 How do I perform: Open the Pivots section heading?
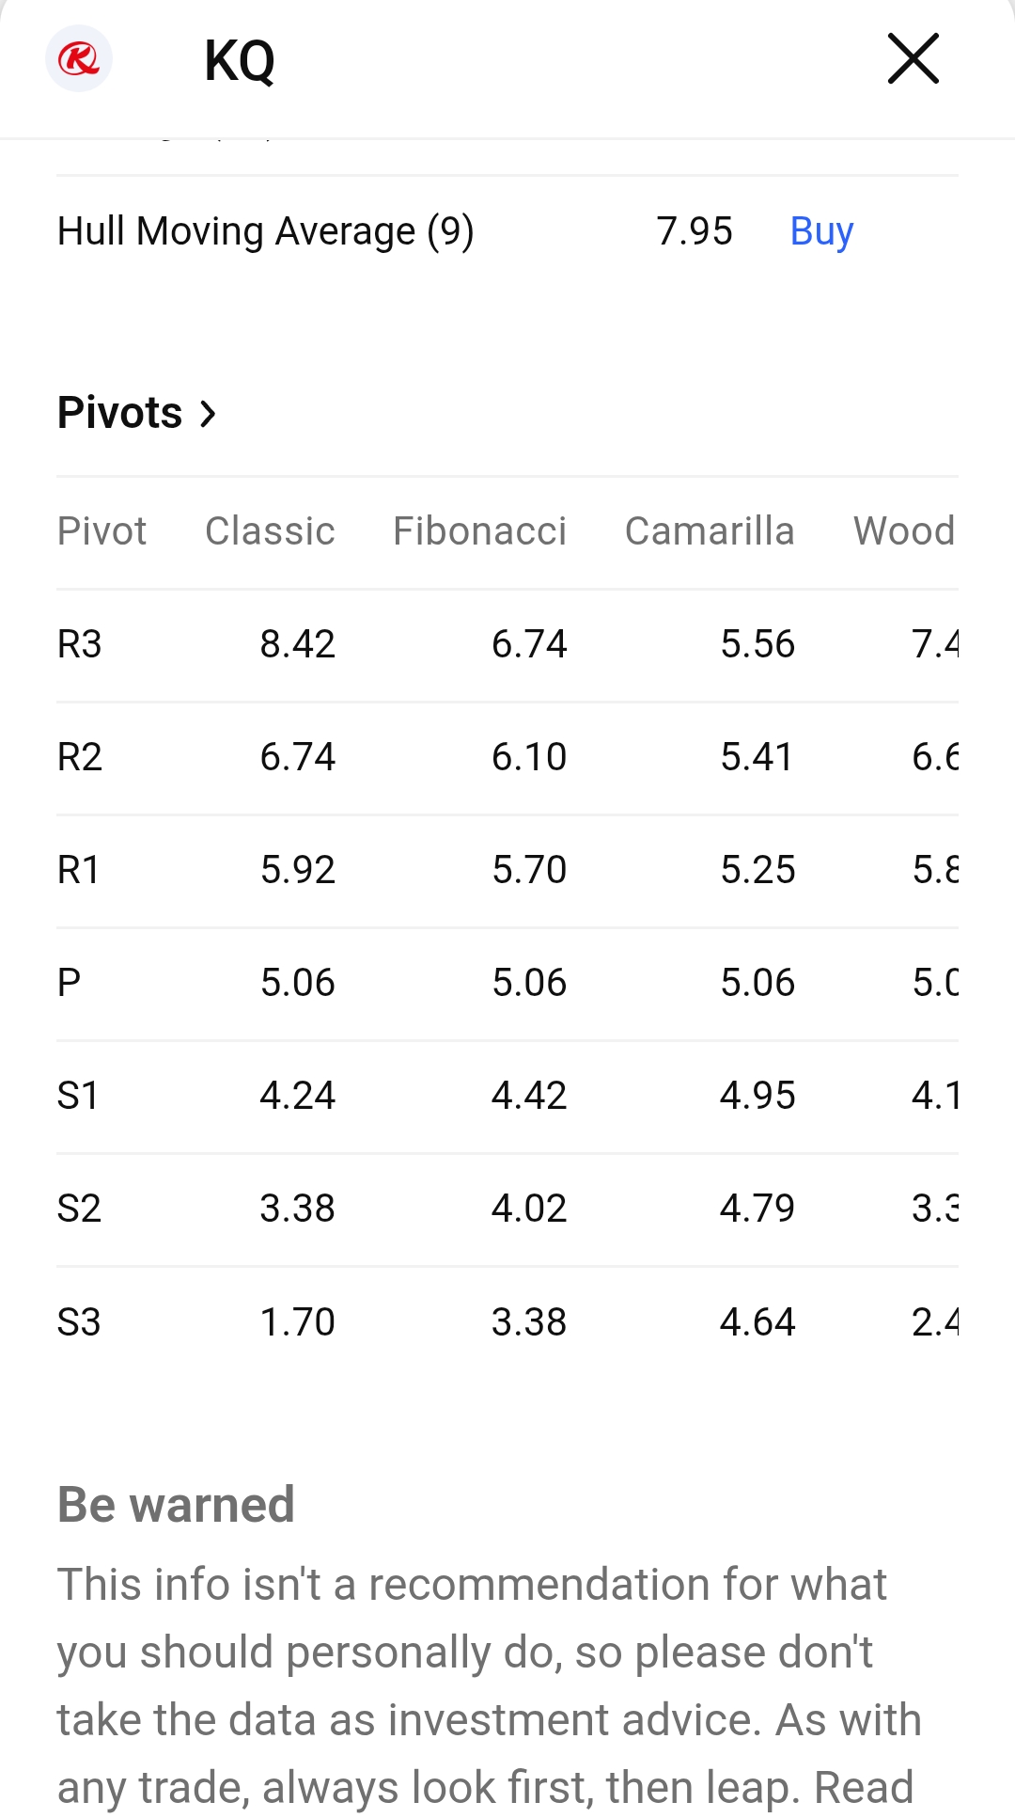tap(120, 413)
